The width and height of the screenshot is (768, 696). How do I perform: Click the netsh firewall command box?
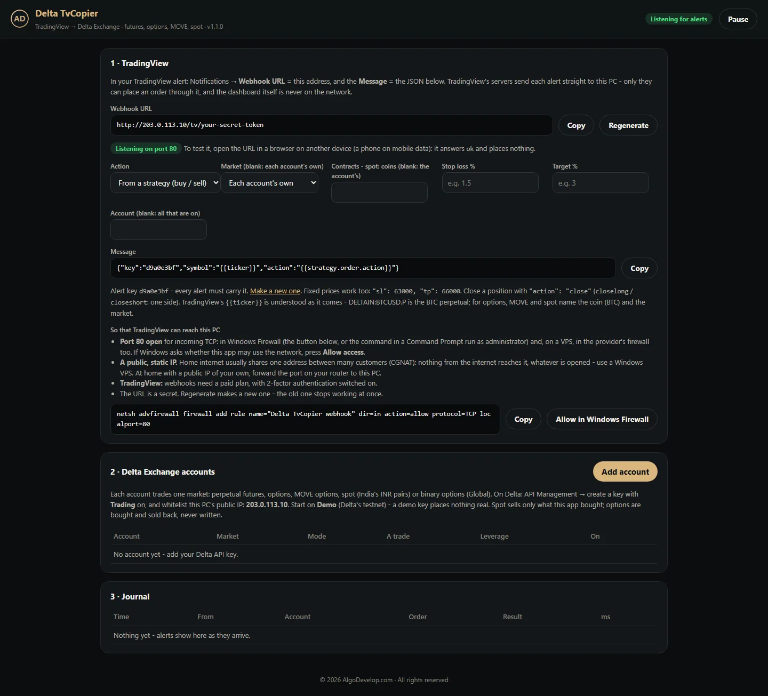(x=305, y=419)
